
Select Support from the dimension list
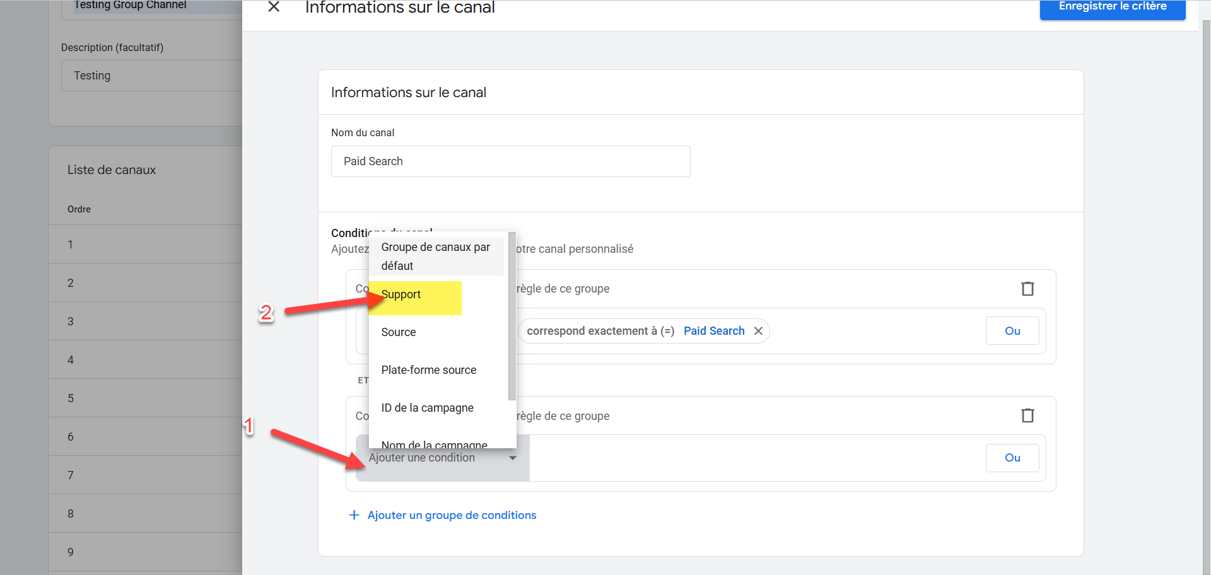(401, 294)
